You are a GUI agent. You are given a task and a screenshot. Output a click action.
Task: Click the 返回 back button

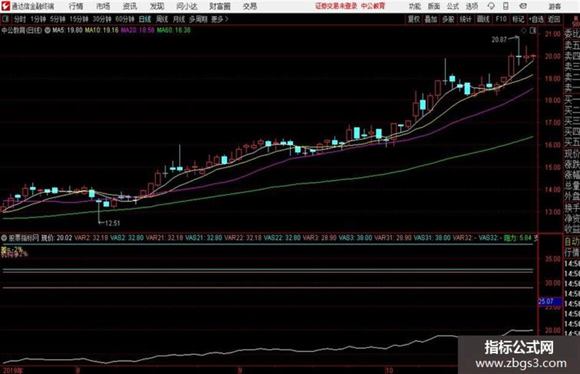[554, 19]
